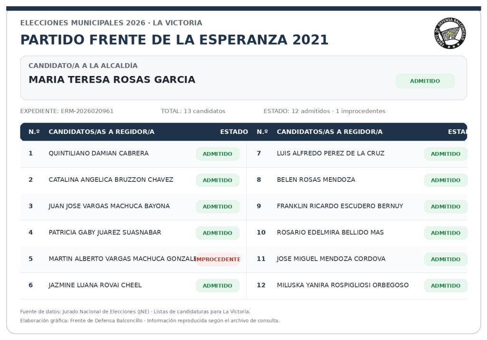Click the left ESTADO column header
The height and width of the screenshot is (340, 487).
tap(234, 132)
